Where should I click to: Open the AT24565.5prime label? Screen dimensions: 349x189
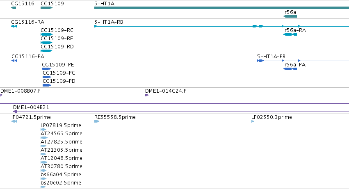click(62, 134)
